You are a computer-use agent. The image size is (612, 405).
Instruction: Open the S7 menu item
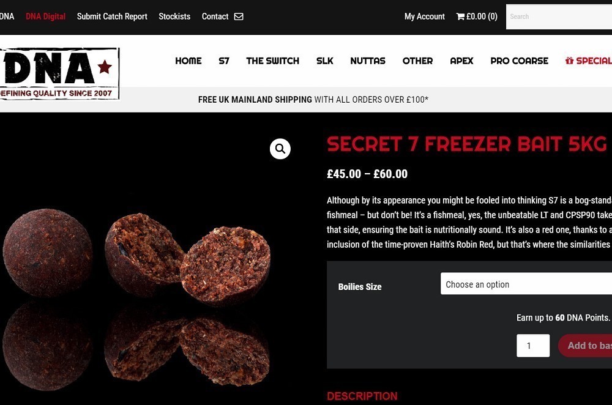(x=223, y=61)
